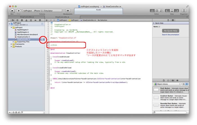197x125 pixels.
Task: Filter navigator by unsaved files
Action: coord(19,112)
